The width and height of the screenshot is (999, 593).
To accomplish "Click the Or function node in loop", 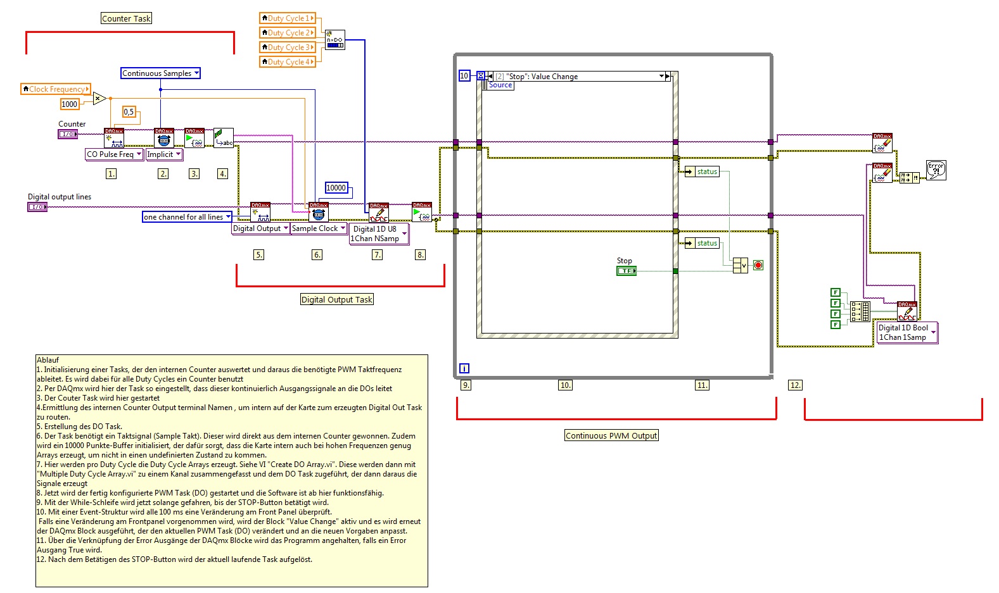I will [740, 265].
